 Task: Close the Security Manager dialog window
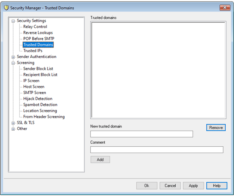pos(222,8)
